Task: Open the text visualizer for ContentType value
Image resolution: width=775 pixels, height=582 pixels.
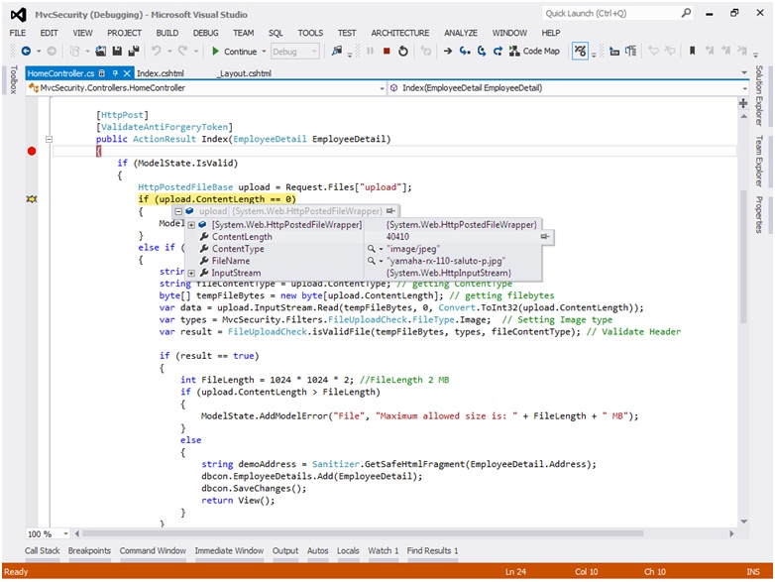Action: pyautogui.click(x=372, y=249)
